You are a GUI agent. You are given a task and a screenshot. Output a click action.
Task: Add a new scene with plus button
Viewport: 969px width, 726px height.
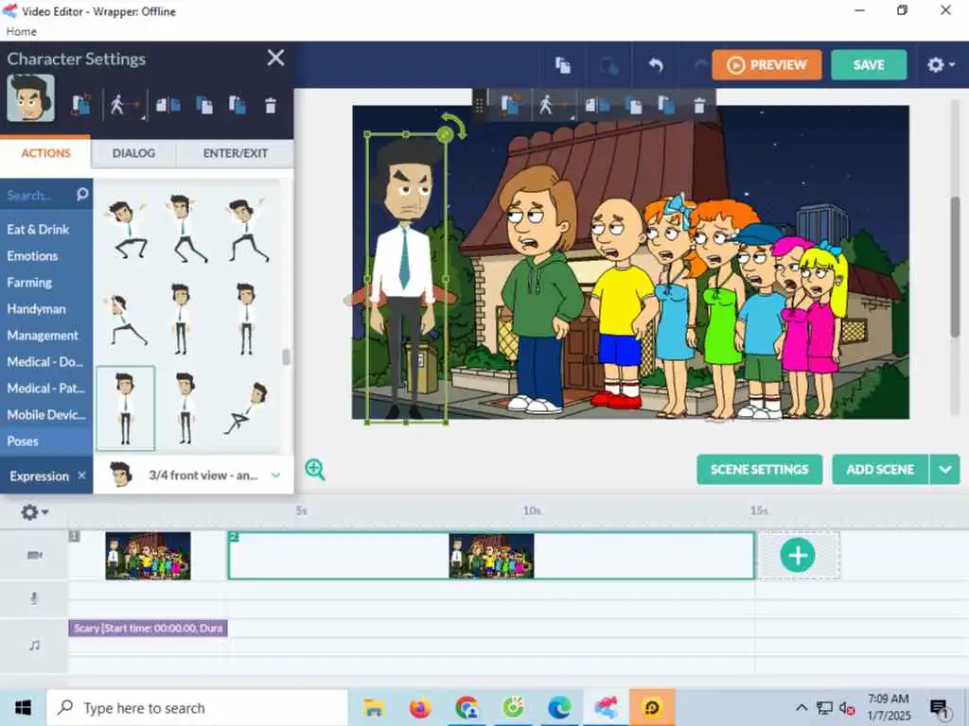(798, 555)
